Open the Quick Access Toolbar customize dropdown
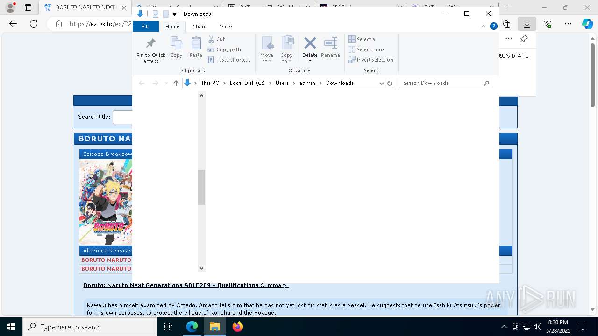 click(174, 14)
